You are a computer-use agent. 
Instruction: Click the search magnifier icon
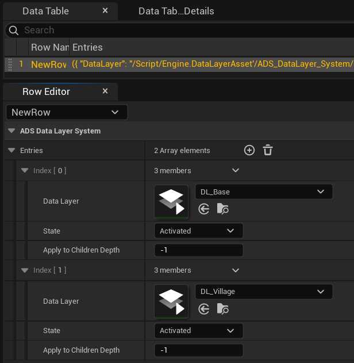(14, 30)
